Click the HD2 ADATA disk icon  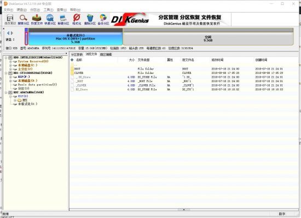pos(10,93)
